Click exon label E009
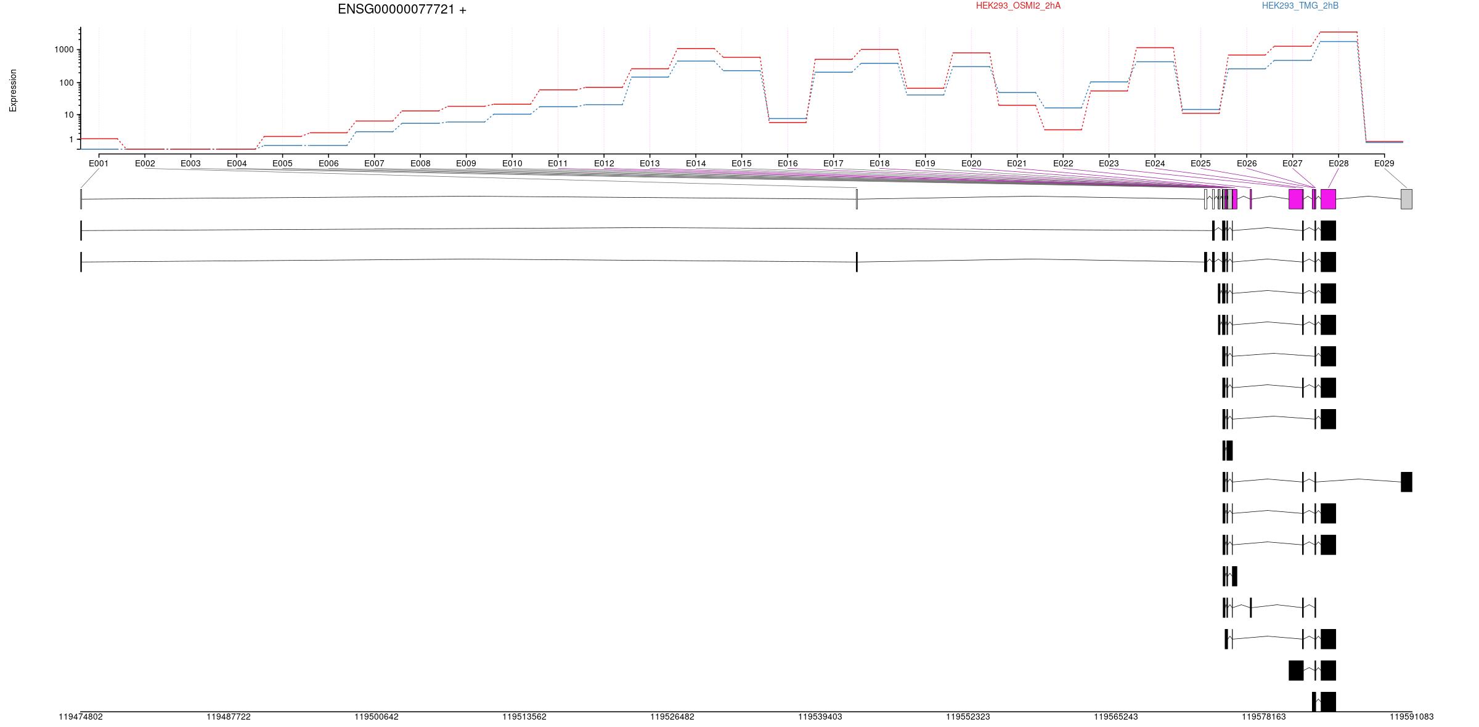 [466, 163]
